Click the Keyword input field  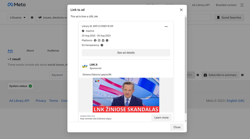coord(58,75)
